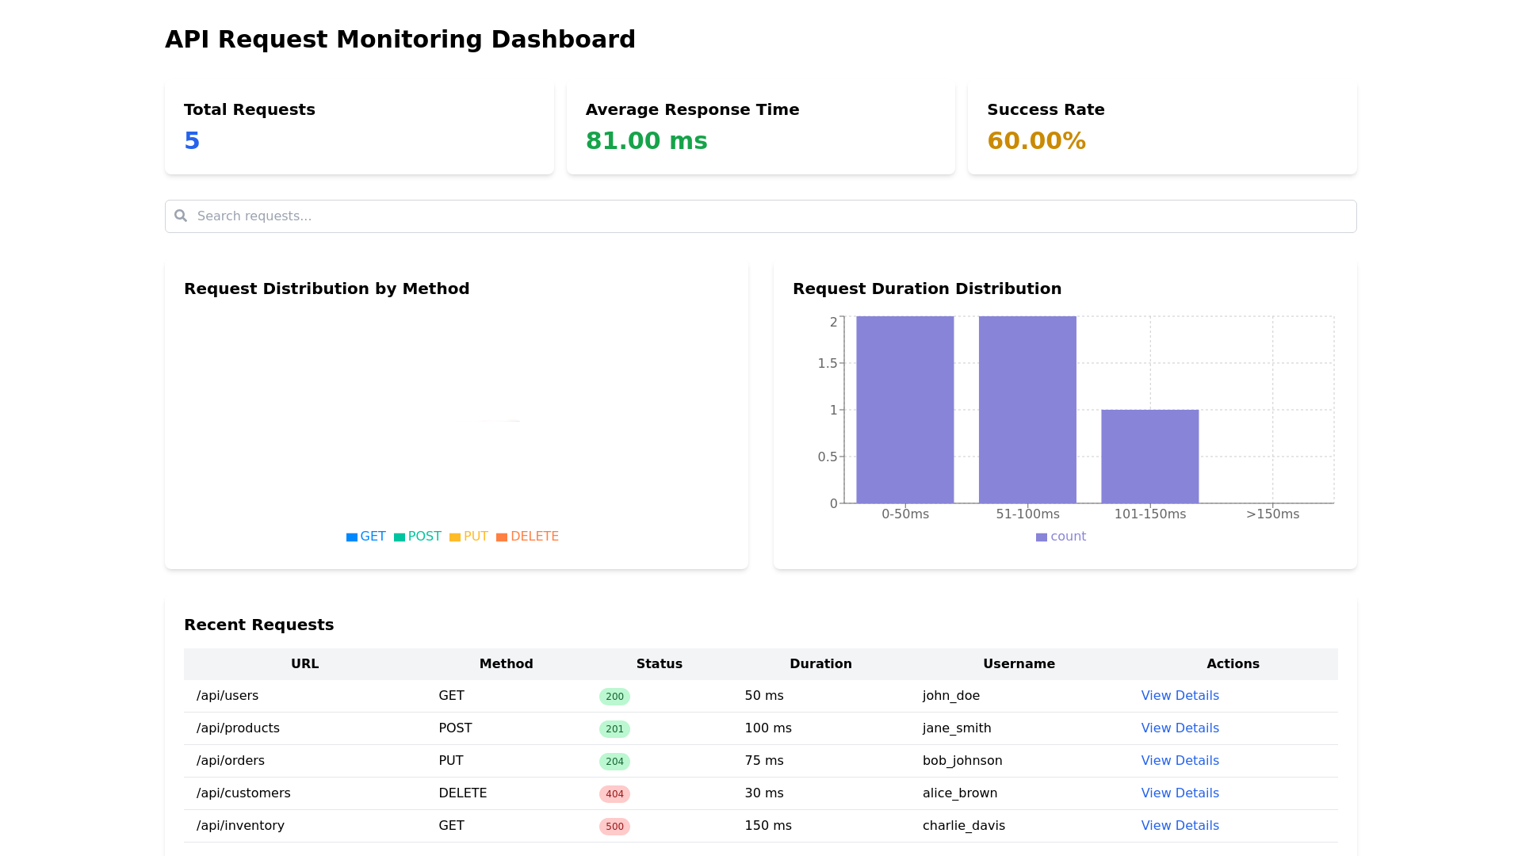Click the Total Requests card
1522x856 pixels.
359,127
